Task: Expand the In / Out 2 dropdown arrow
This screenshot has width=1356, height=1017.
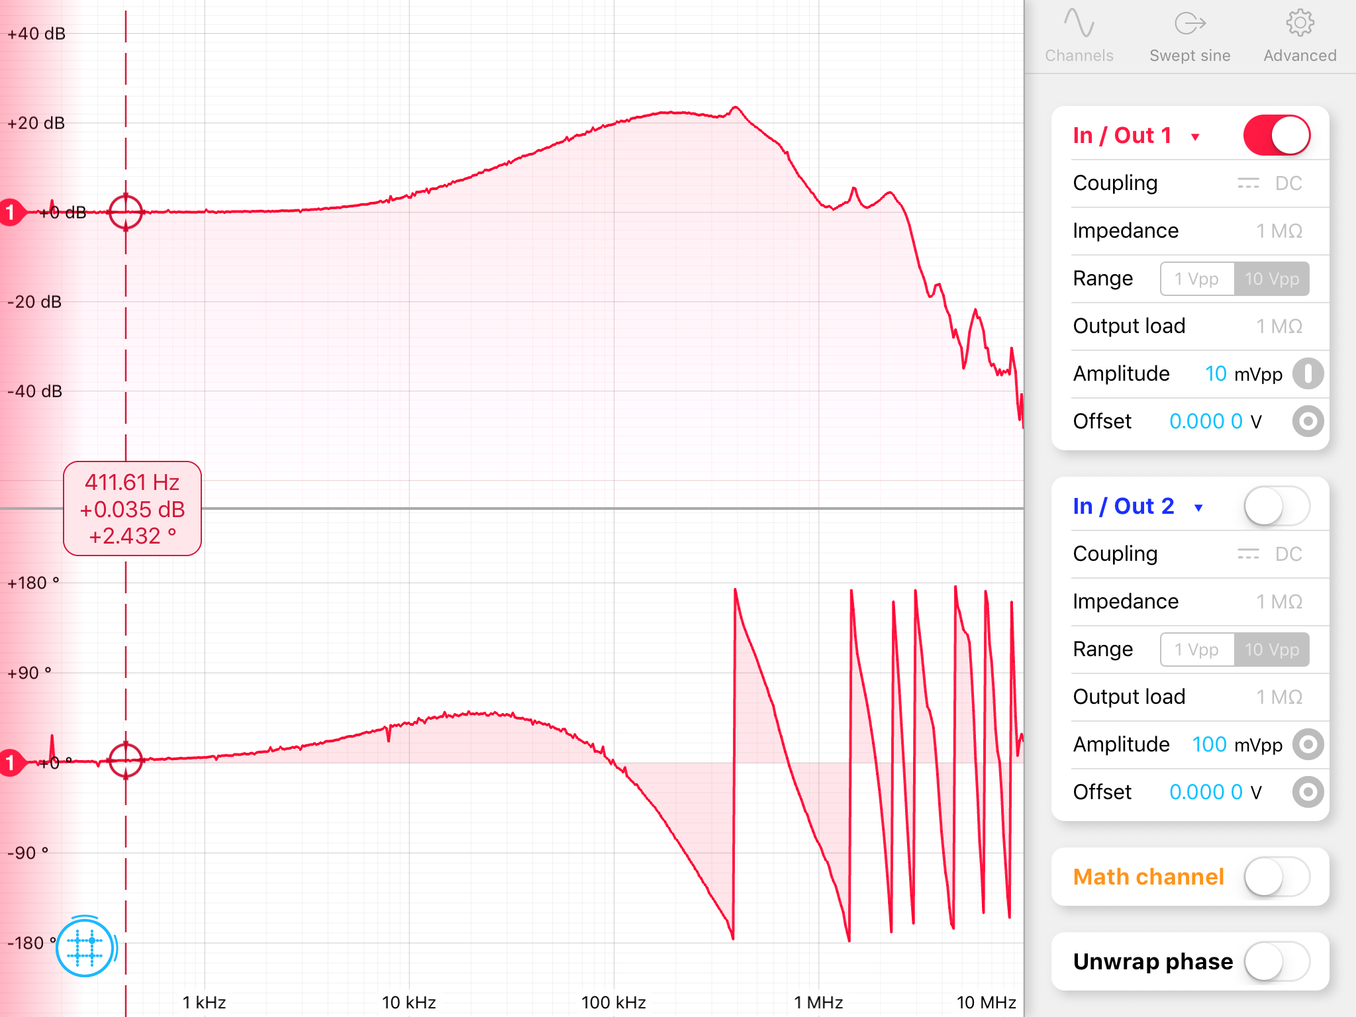Action: click(1198, 508)
